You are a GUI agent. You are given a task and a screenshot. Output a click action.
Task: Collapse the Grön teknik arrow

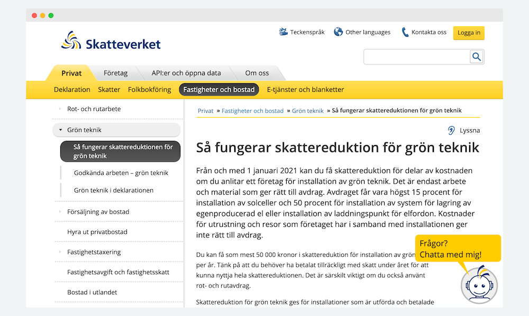tap(60, 130)
